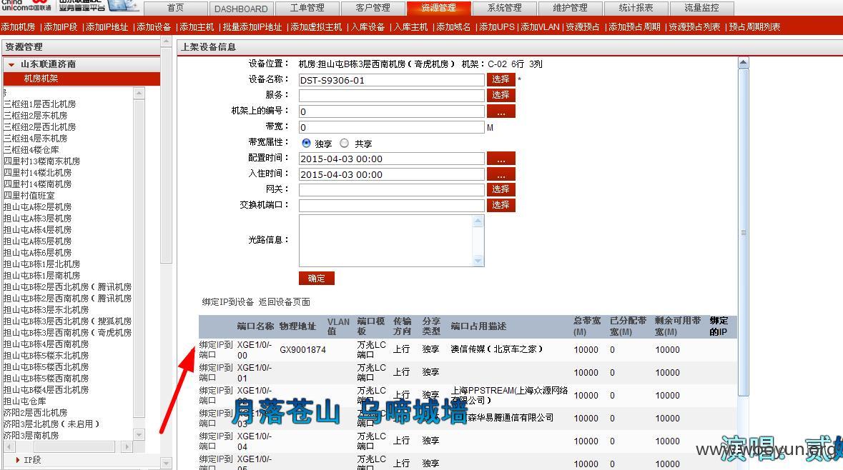Open the 首页 tab

[x=175, y=8]
